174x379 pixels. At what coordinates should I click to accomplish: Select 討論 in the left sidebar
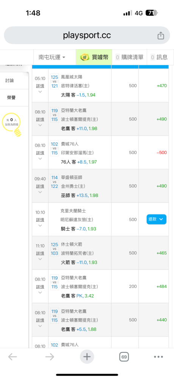[x=10, y=80]
